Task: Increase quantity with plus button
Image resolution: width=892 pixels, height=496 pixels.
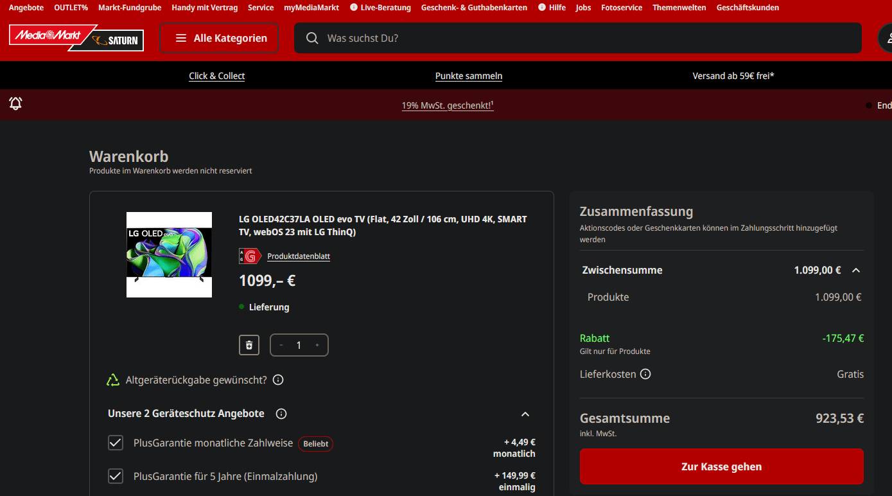Action: [317, 345]
